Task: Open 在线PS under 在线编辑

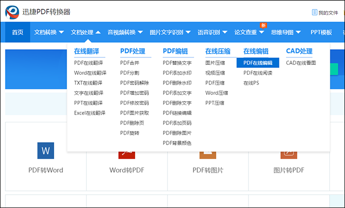Action: click(251, 83)
